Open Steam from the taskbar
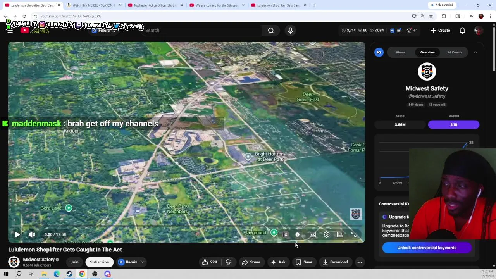 tap(69, 274)
